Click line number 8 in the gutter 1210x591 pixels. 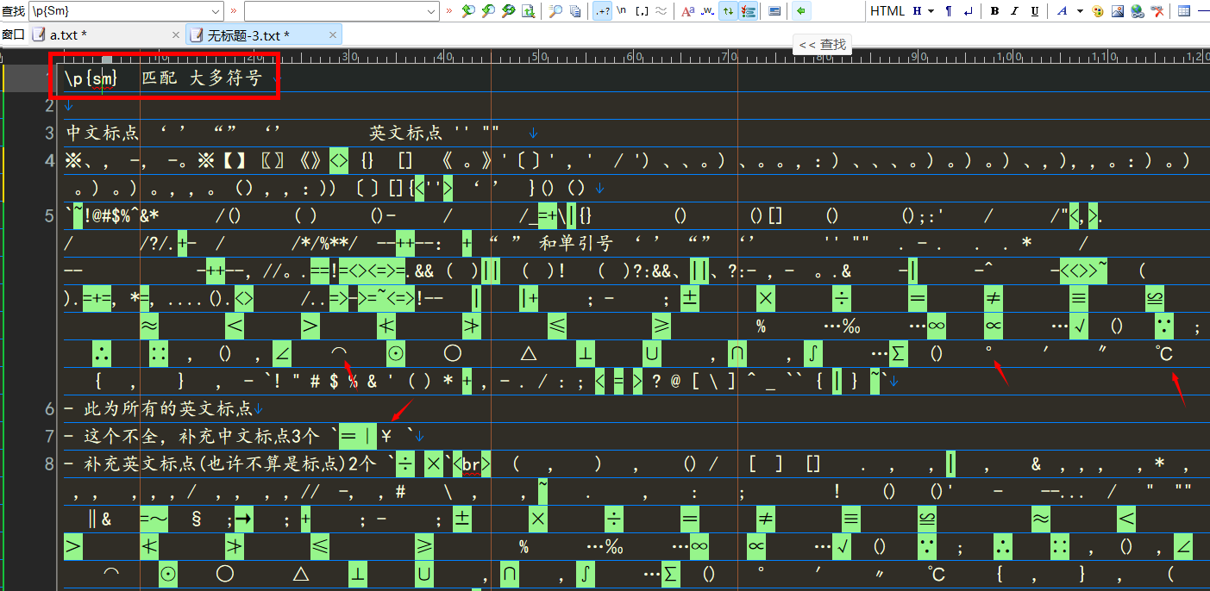(50, 463)
